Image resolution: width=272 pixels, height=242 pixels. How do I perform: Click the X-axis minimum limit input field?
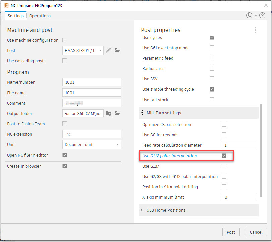(239, 197)
